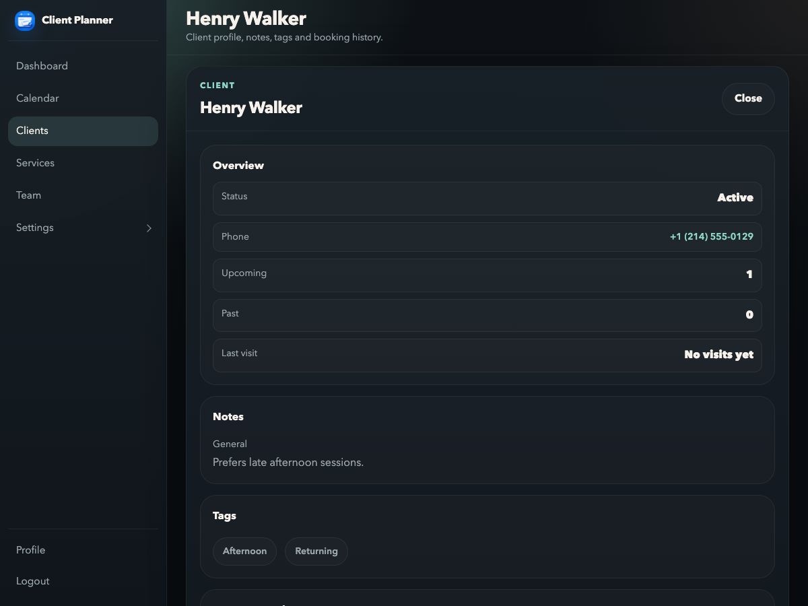Navigate to the Team page
This screenshot has height=606, width=808.
(x=83, y=195)
